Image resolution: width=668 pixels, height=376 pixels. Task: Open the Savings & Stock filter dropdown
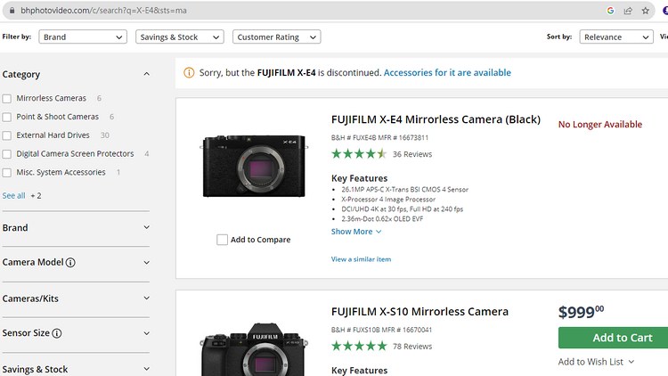[x=179, y=37]
